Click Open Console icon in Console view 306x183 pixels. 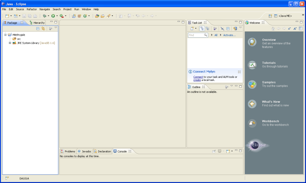[228, 151]
